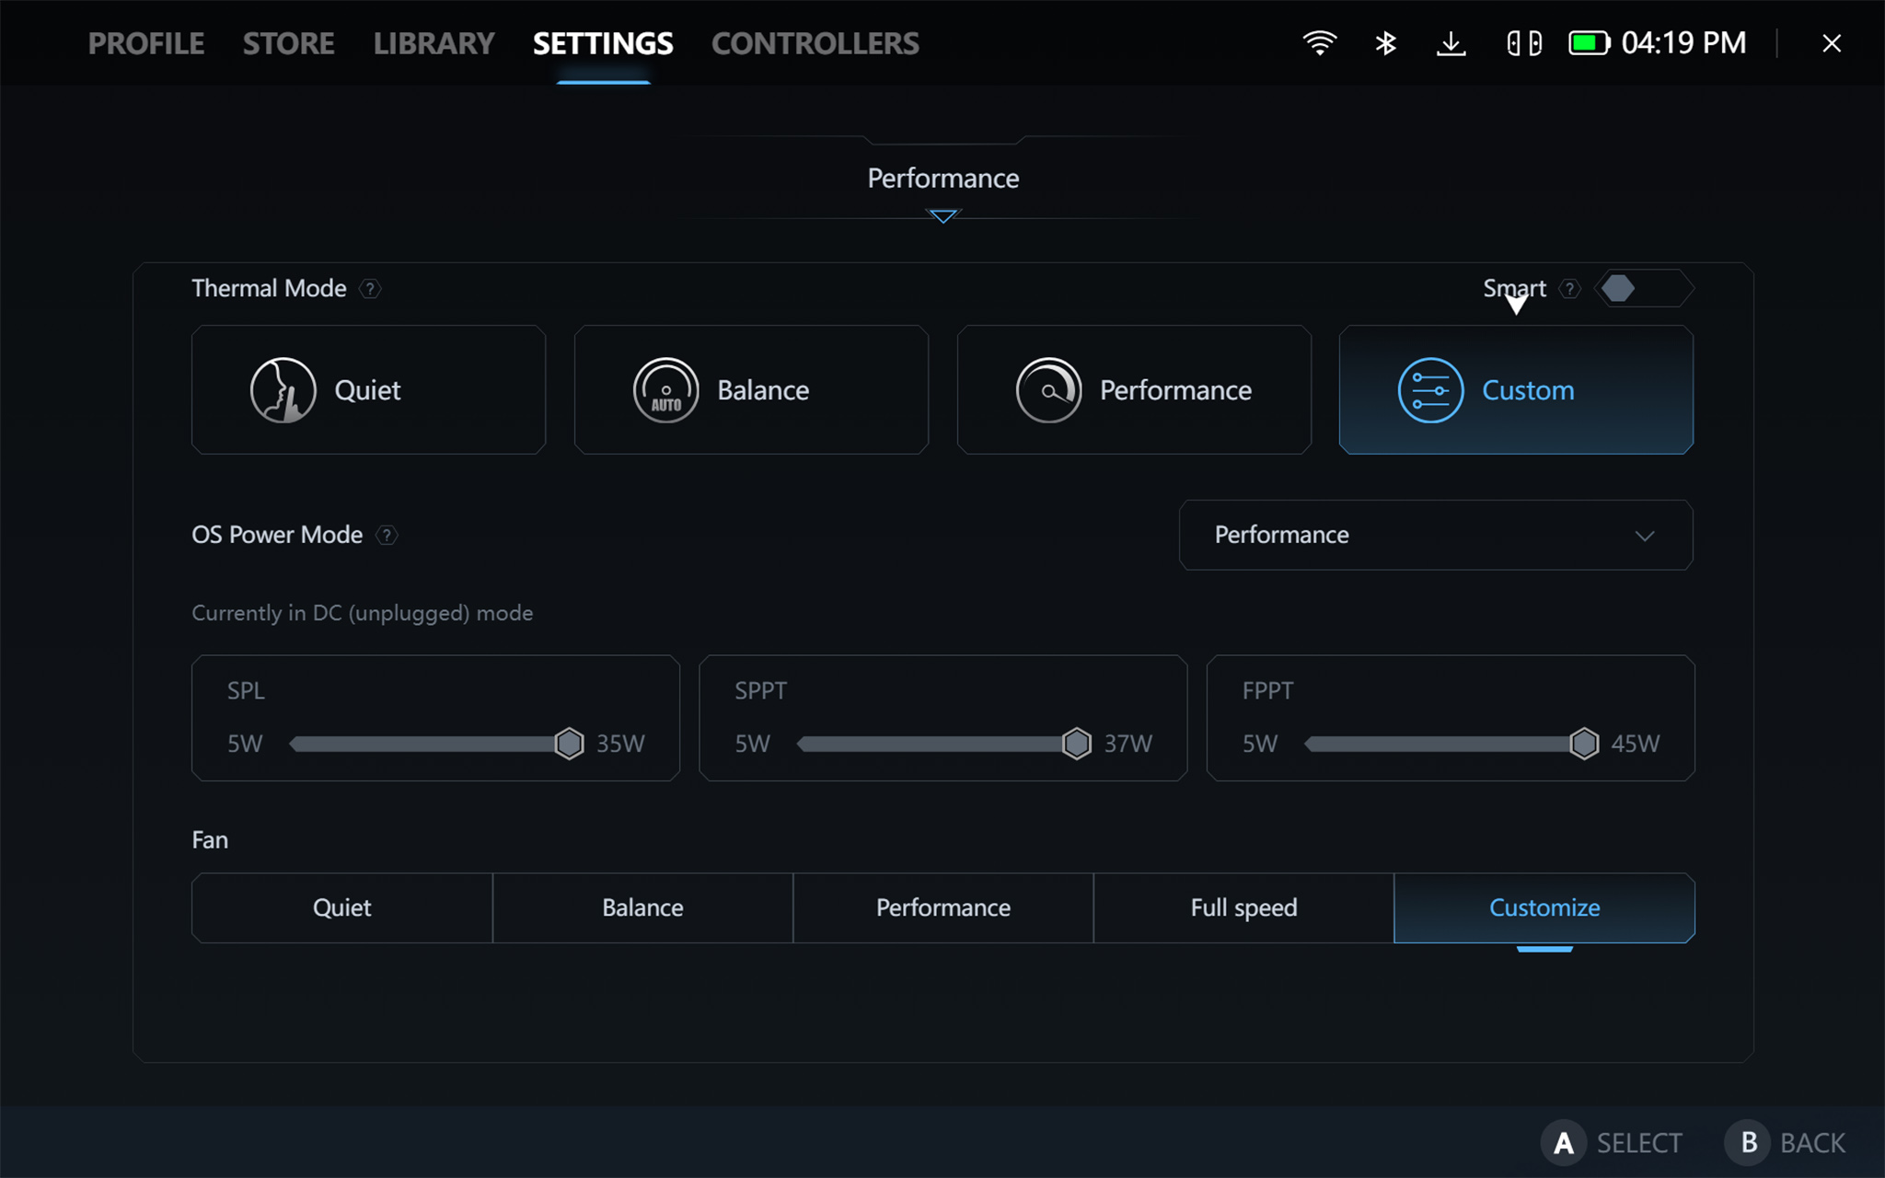Collapse the Performance section header arrow

click(942, 216)
